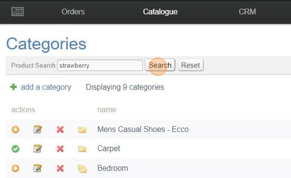Open the Catalogue menu
Image resolution: width=291 pixels, height=178 pixels.
click(x=160, y=12)
